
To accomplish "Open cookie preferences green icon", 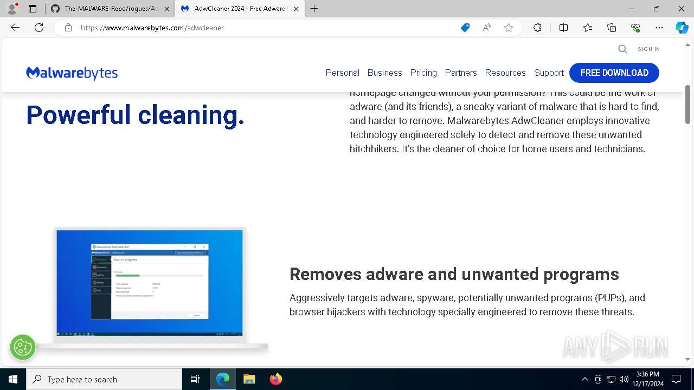I will [x=23, y=347].
